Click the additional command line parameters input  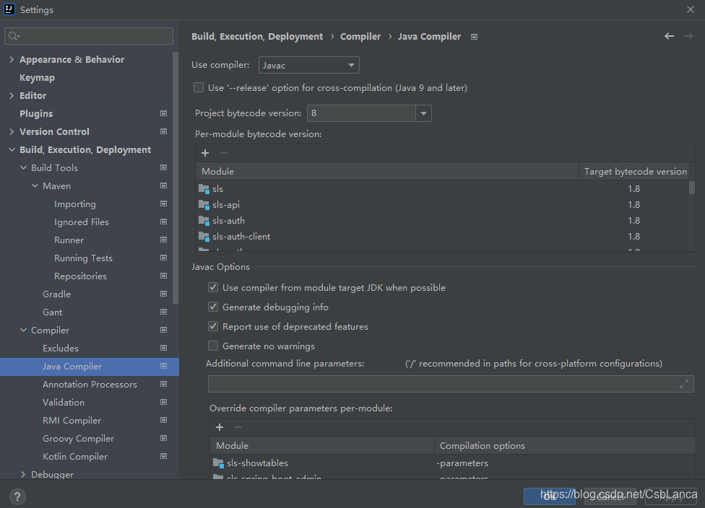pyautogui.click(x=451, y=384)
